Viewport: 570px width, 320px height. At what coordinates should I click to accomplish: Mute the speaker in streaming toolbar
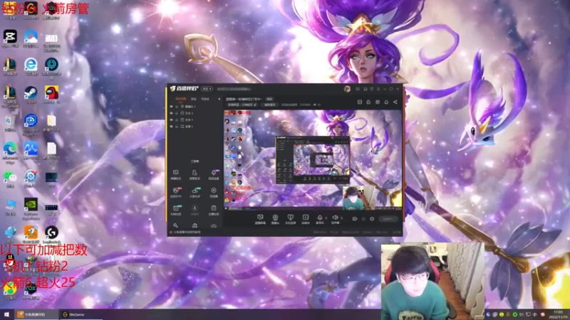(335, 218)
